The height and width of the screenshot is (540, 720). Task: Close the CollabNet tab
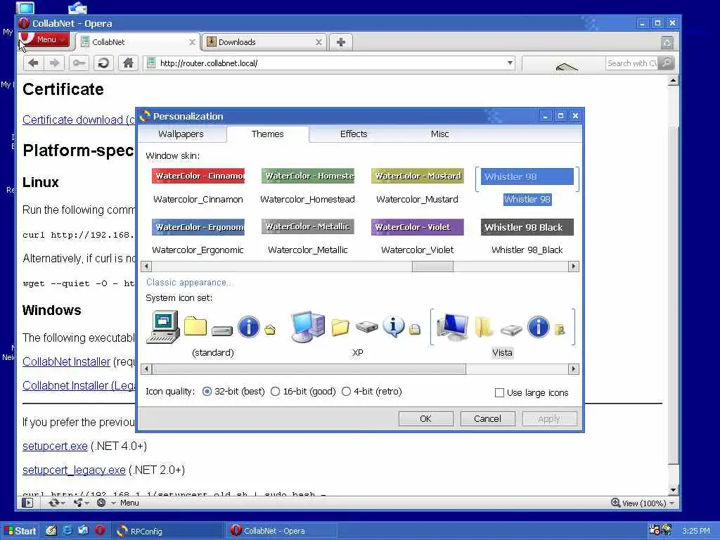[192, 42]
